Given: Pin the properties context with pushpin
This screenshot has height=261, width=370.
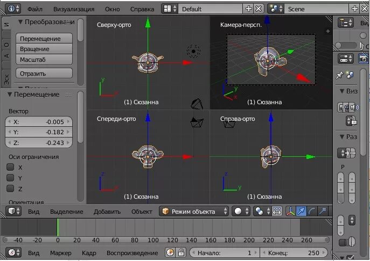Looking at the screenshot, I should pyautogui.click(x=339, y=75).
